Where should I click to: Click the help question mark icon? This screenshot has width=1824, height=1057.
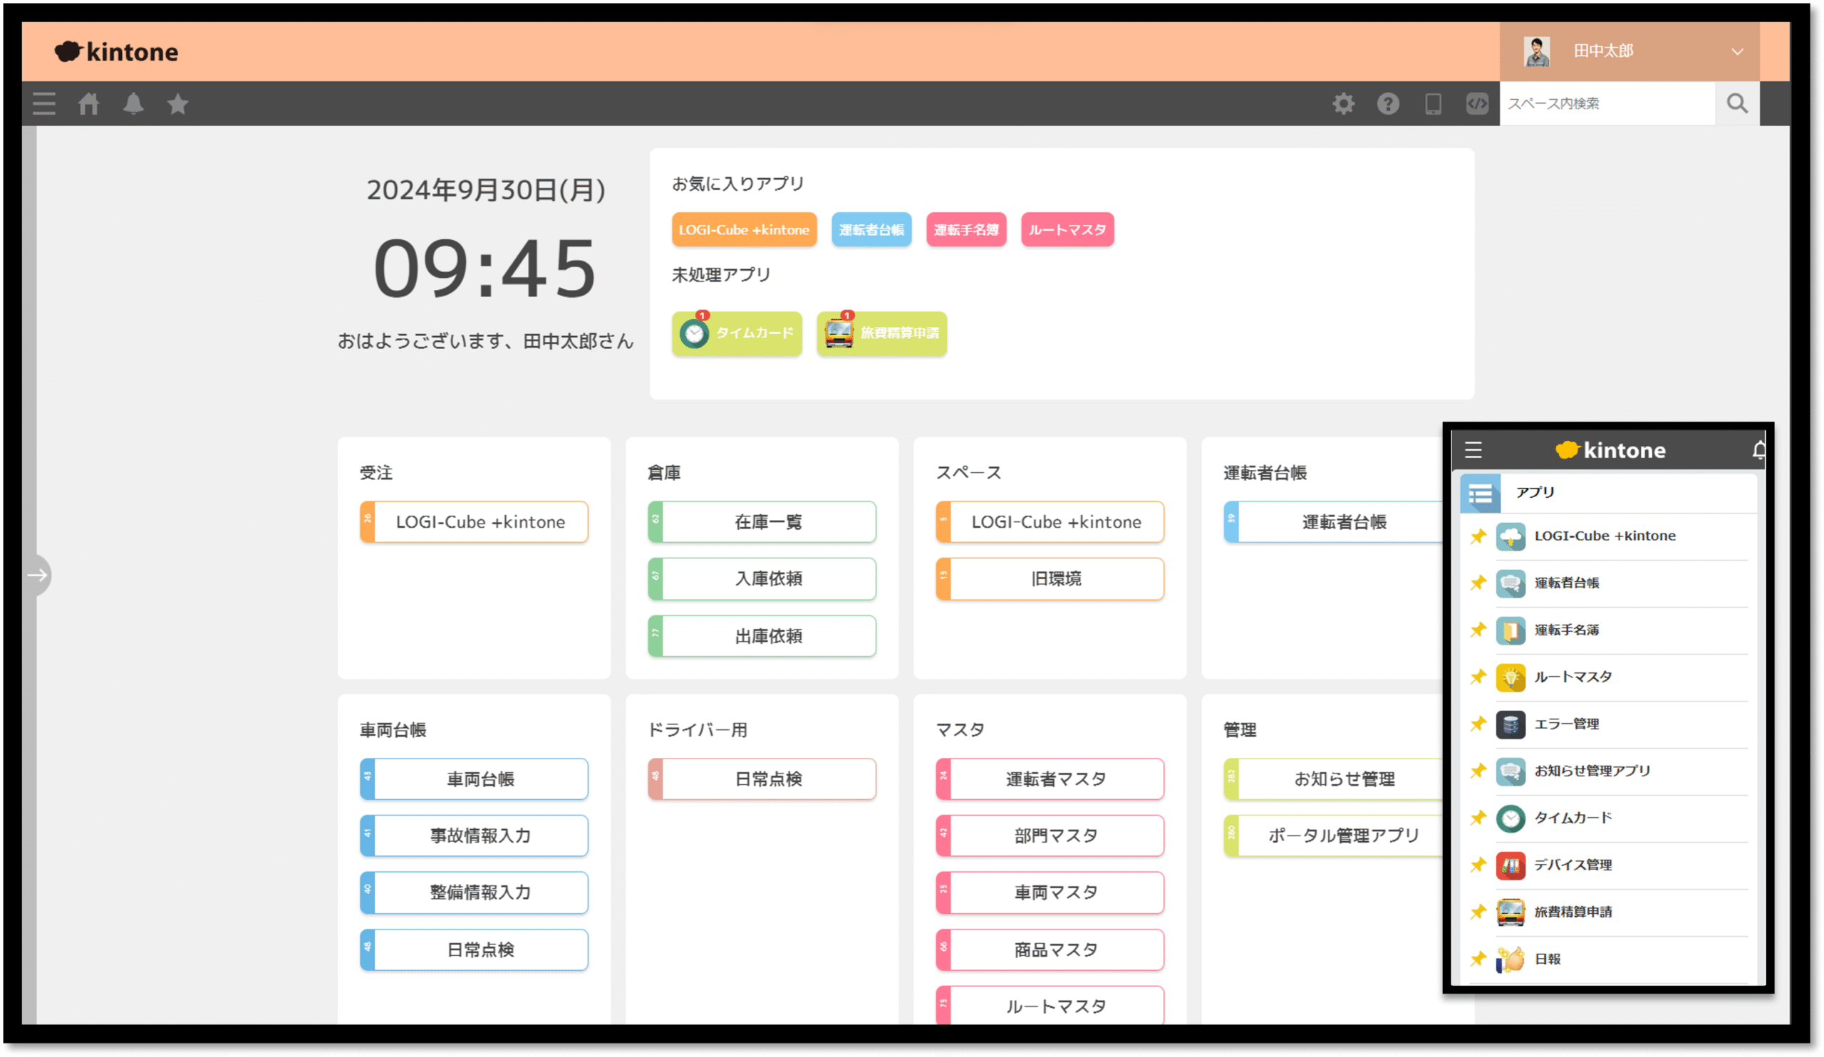(1387, 103)
